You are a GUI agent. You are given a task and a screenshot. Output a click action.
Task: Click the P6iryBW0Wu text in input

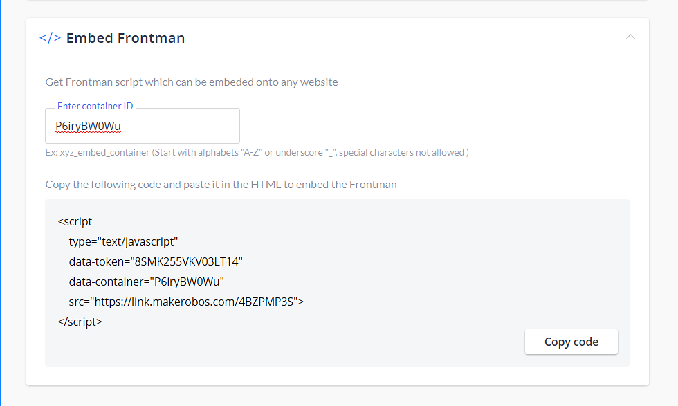[89, 126]
